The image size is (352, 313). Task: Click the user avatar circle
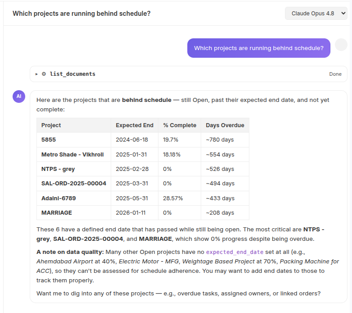tap(341, 45)
